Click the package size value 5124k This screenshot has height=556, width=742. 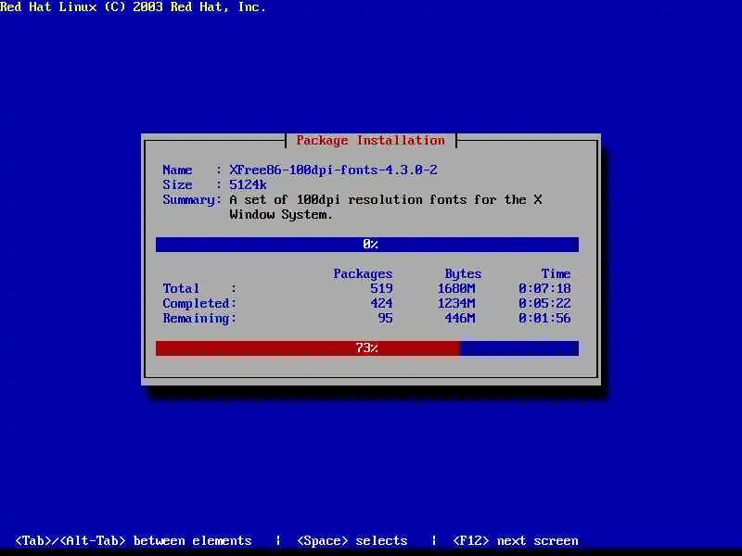(x=248, y=184)
